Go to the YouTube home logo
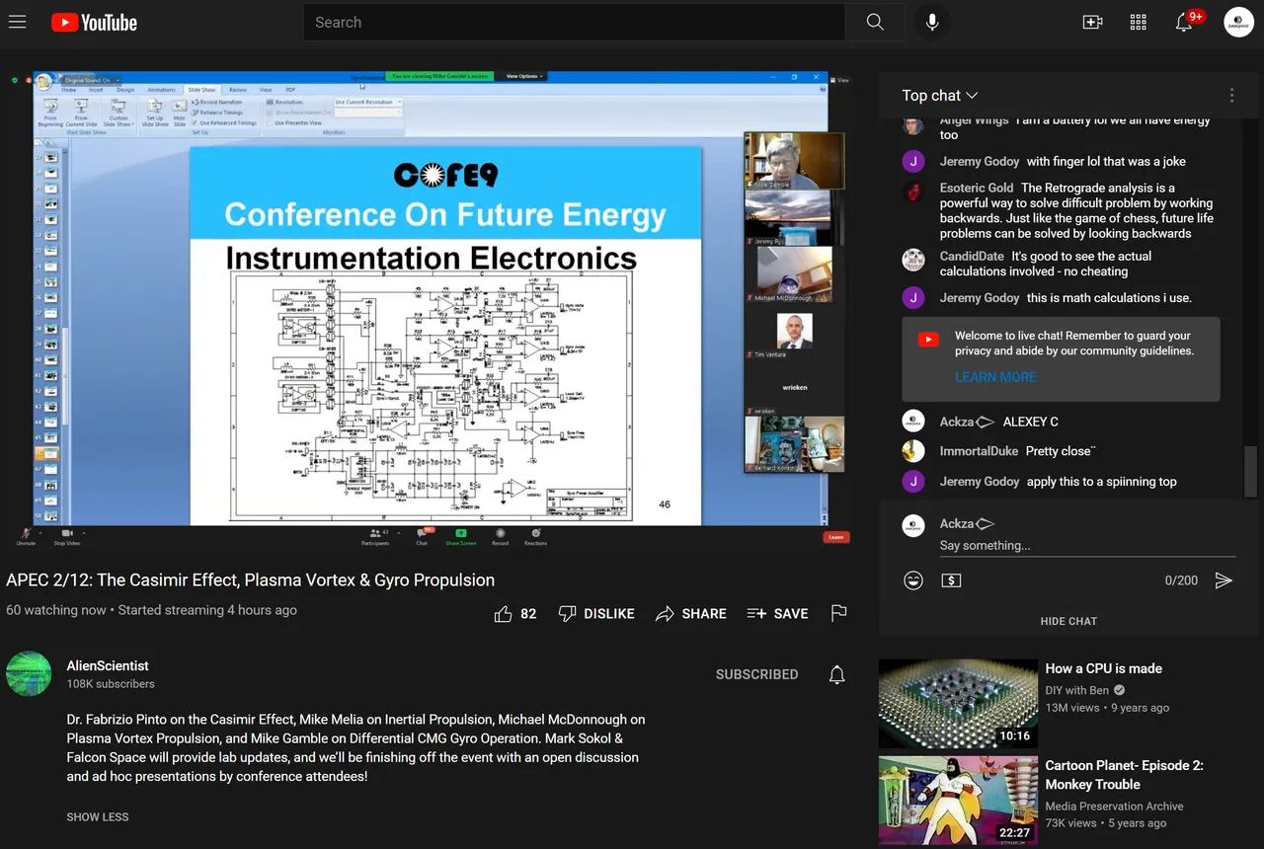 coord(94,22)
